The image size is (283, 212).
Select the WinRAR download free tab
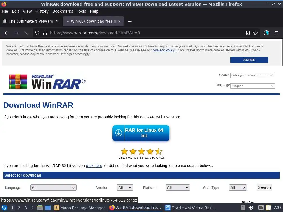coord(93,21)
